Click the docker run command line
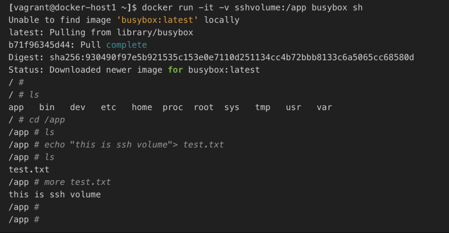449x233 pixels. click(185, 7)
